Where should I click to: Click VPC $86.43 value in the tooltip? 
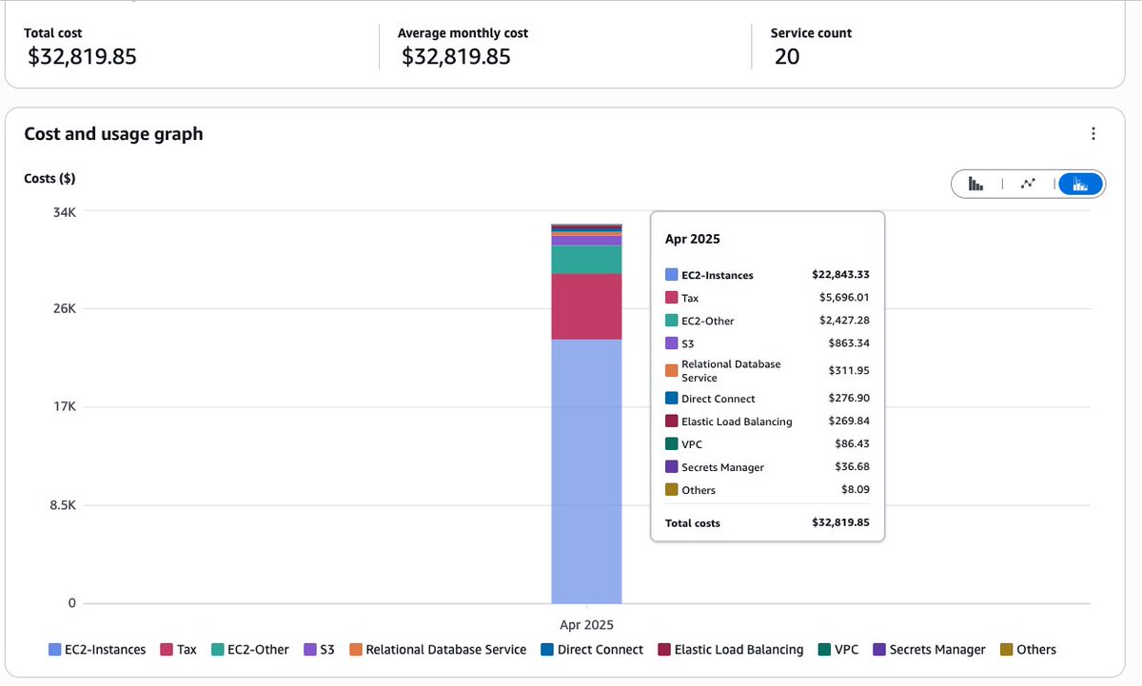(x=852, y=443)
